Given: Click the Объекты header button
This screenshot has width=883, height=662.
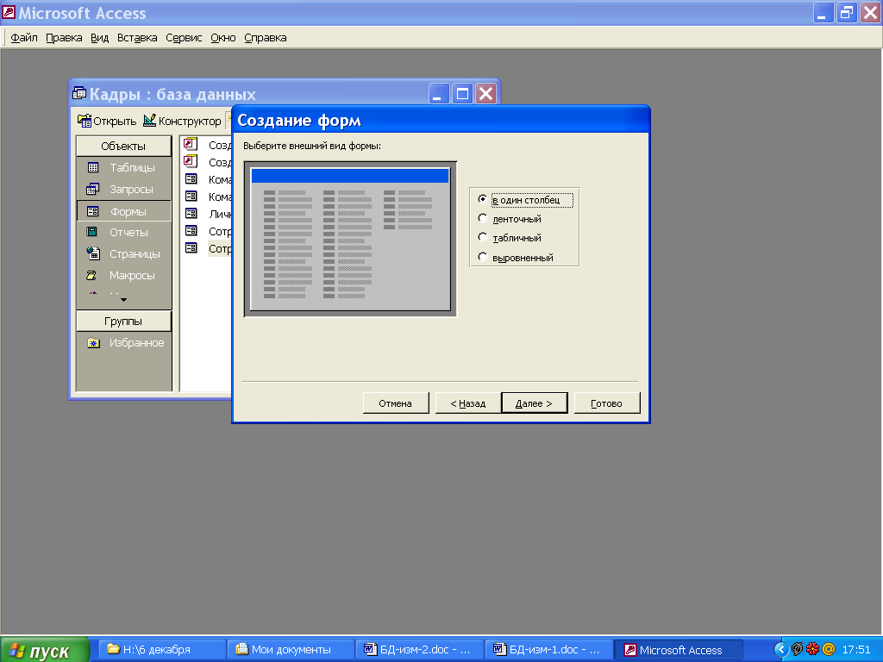Looking at the screenshot, I should point(123,146).
